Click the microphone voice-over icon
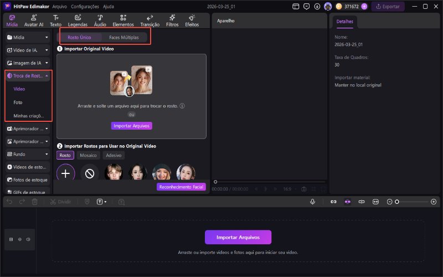Screen dimensions: 443x277 click(x=313, y=202)
